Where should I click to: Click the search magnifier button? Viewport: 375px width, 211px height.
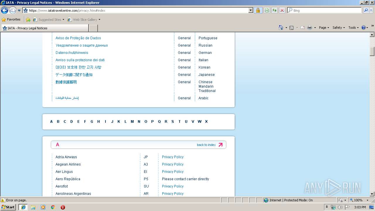coord(366,11)
